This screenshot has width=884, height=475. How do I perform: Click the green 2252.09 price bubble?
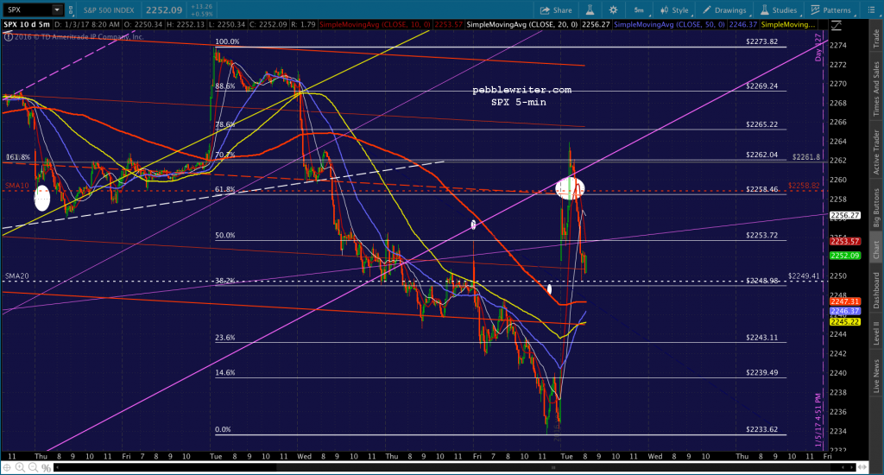point(844,256)
